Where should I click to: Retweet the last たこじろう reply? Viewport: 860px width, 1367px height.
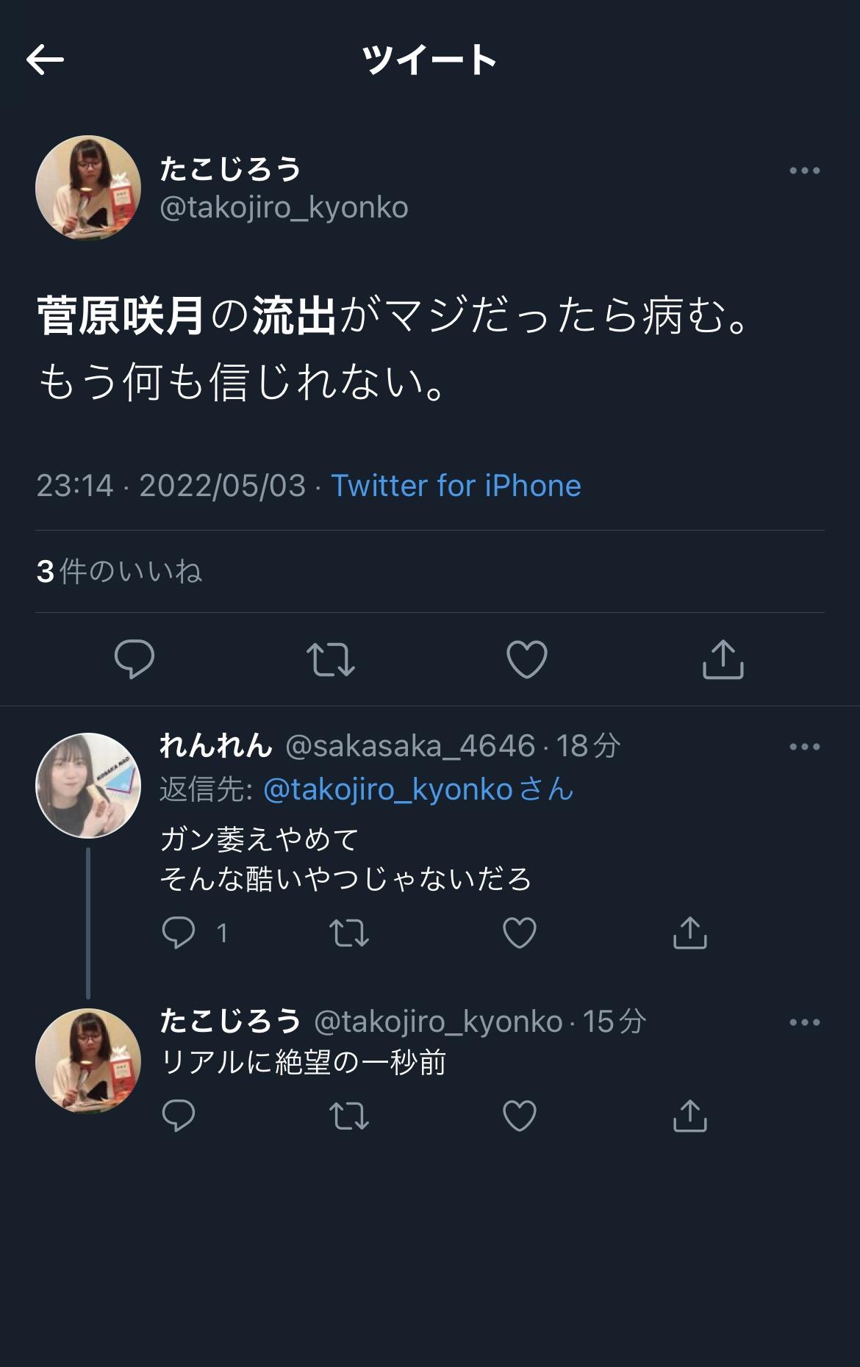[349, 1116]
